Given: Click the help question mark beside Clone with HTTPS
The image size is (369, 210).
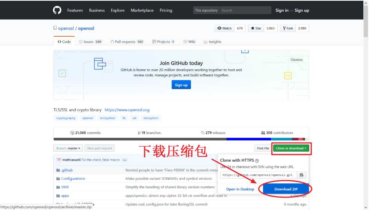Looking at the screenshot, I should [257, 161].
